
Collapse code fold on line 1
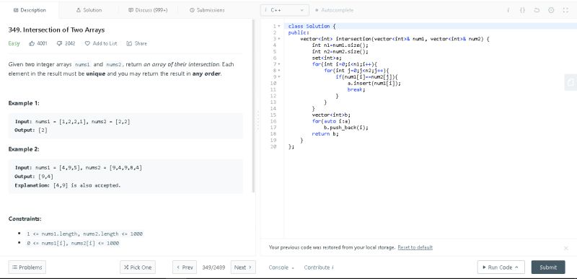tap(279, 26)
